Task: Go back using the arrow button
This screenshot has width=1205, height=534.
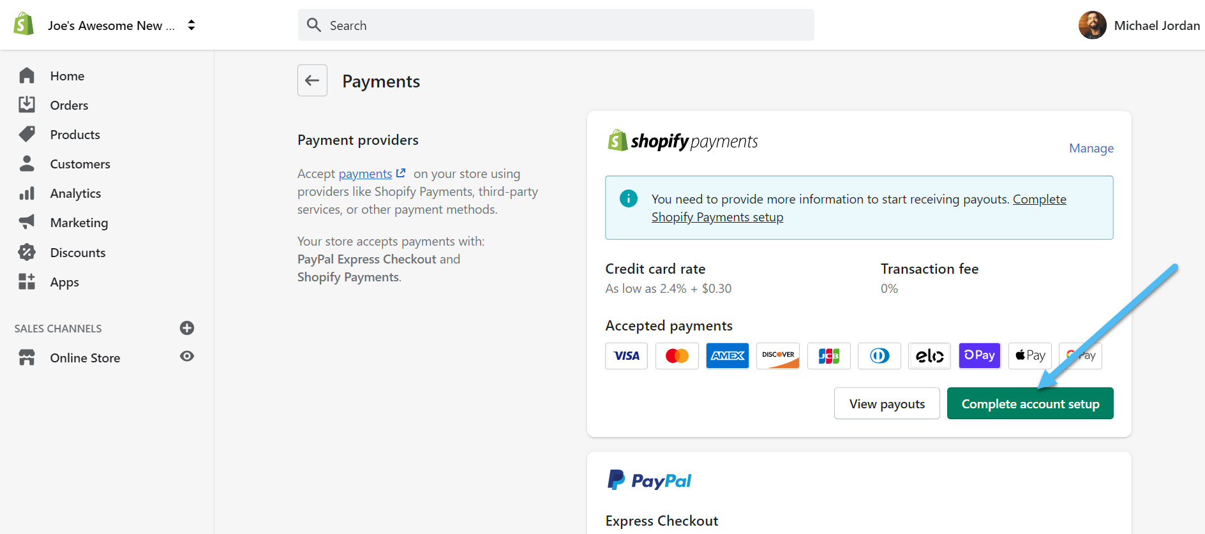Action: pos(312,80)
